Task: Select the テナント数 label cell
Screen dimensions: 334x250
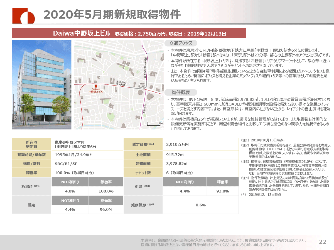Action: (143, 173)
